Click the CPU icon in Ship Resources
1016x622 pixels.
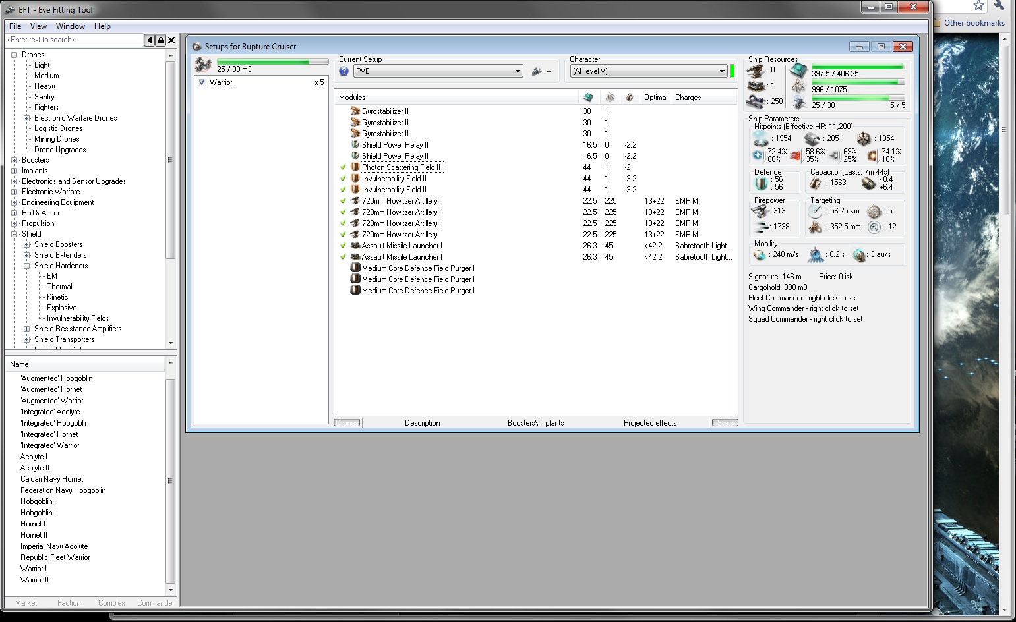pyautogui.click(x=798, y=70)
